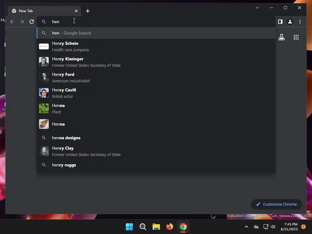The width and height of the screenshot is (312, 234).
Task: Click the browser back arrow
Action: coord(12,22)
